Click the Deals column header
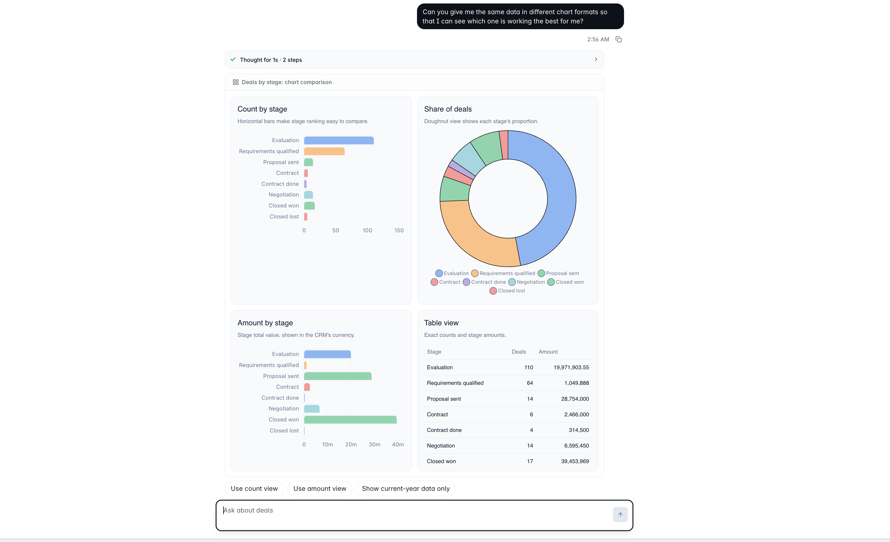 [519, 352]
